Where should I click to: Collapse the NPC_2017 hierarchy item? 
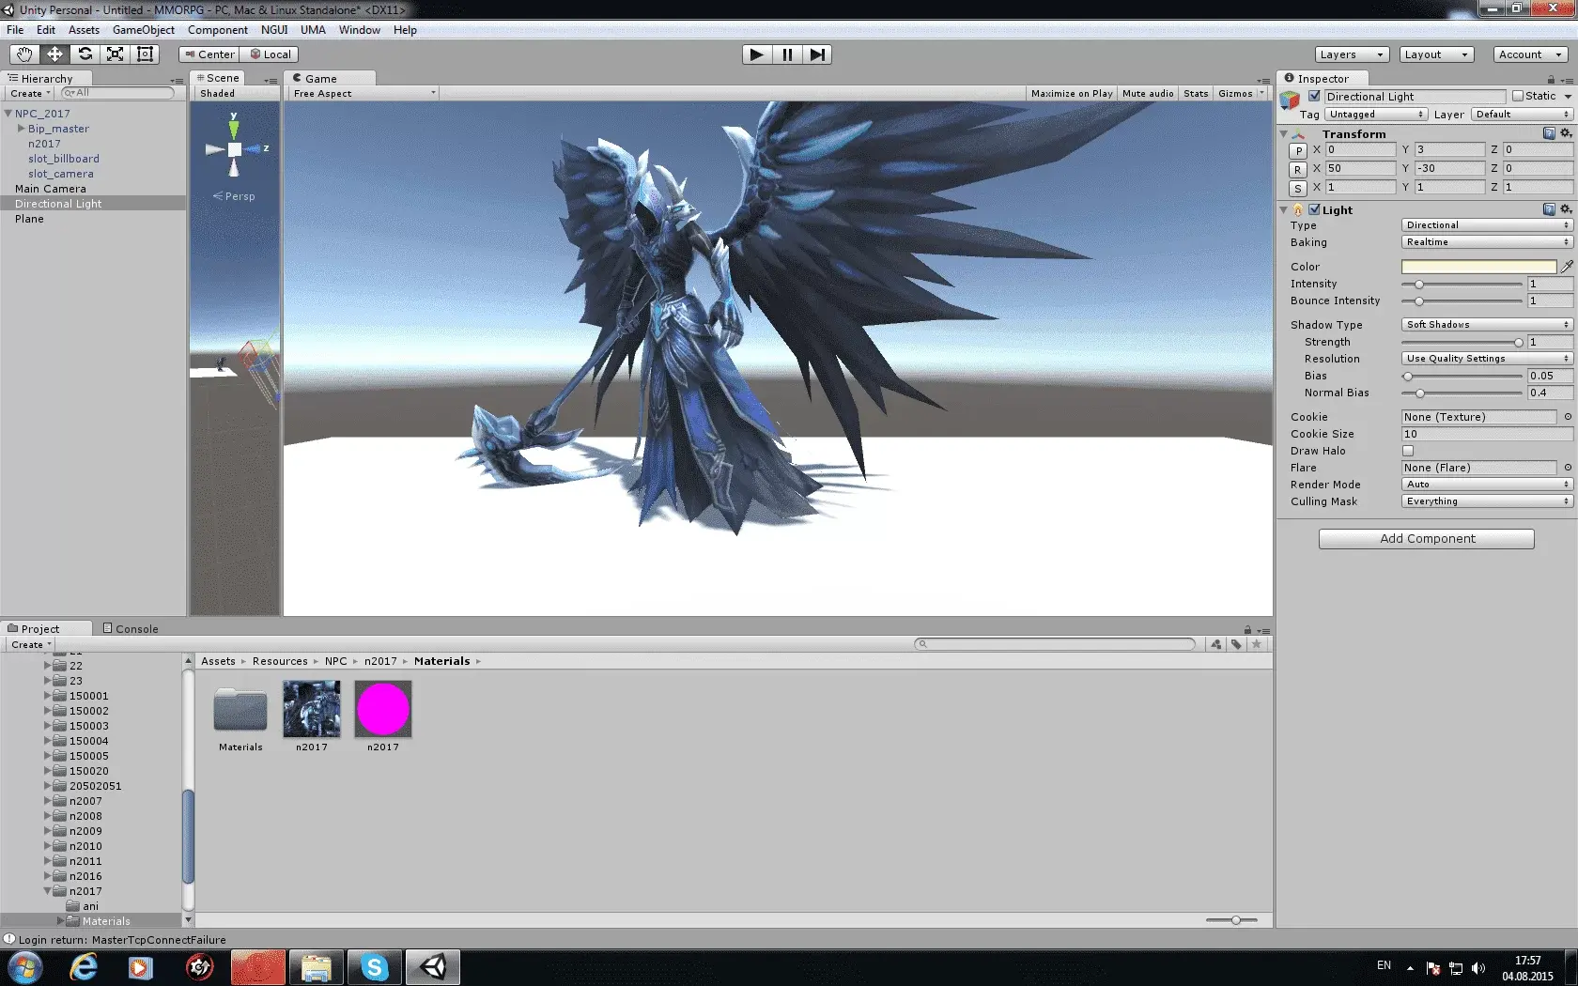pos(8,114)
